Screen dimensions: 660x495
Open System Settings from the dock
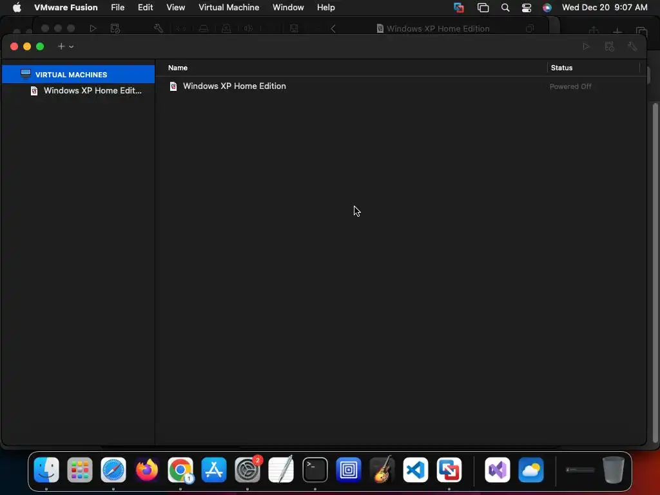(x=247, y=470)
